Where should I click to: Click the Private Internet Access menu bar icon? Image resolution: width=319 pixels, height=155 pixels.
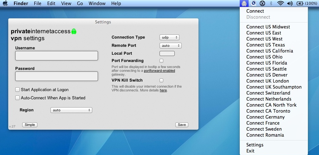[244, 3]
